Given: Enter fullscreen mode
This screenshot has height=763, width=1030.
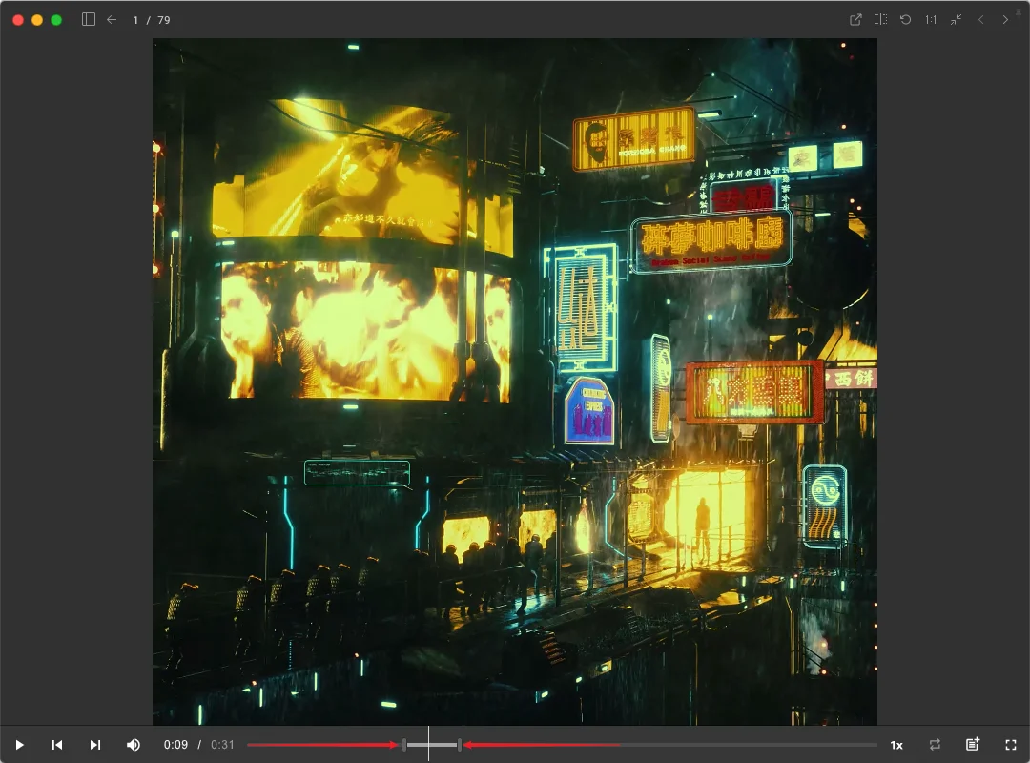Looking at the screenshot, I should pyautogui.click(x=1011, y=745).
